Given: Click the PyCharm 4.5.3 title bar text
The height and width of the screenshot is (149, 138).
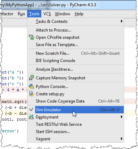Looking at the screenshot, I should 83,5.
